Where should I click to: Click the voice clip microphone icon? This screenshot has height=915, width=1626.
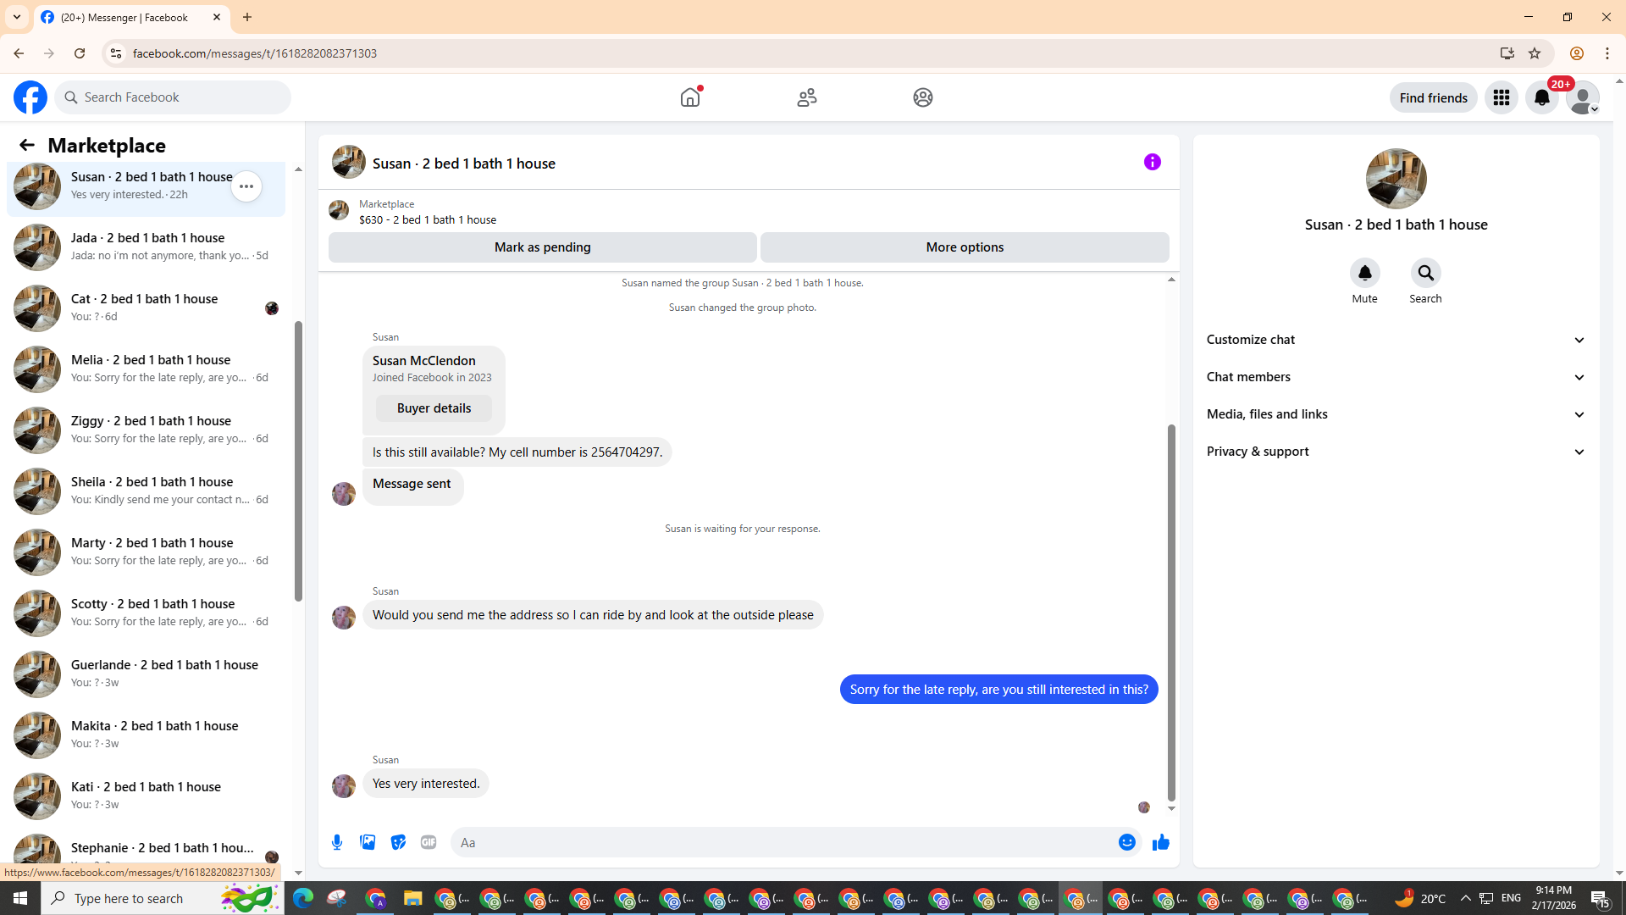(337, 842)
